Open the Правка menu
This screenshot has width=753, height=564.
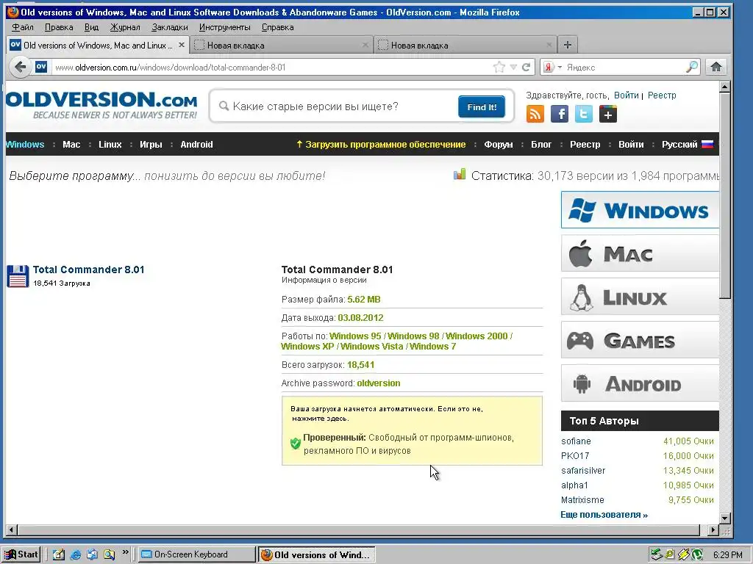point(59,27)
